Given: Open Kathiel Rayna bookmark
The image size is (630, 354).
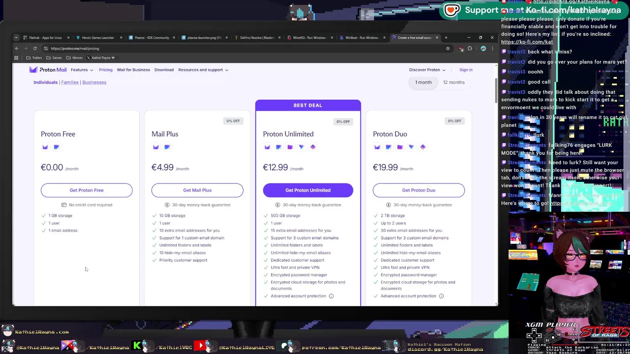Looking at the screenshot, I should [101, 58].
